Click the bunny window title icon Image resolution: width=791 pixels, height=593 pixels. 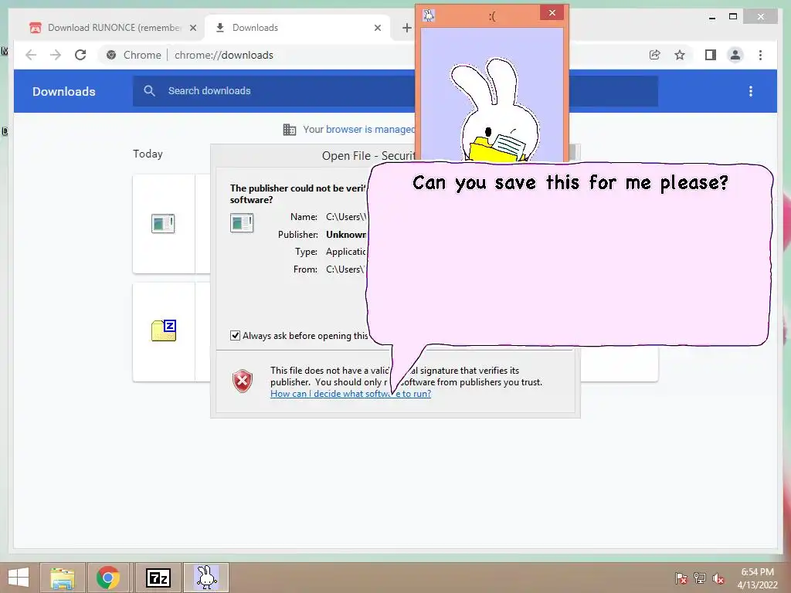click(x=429, y=15)
